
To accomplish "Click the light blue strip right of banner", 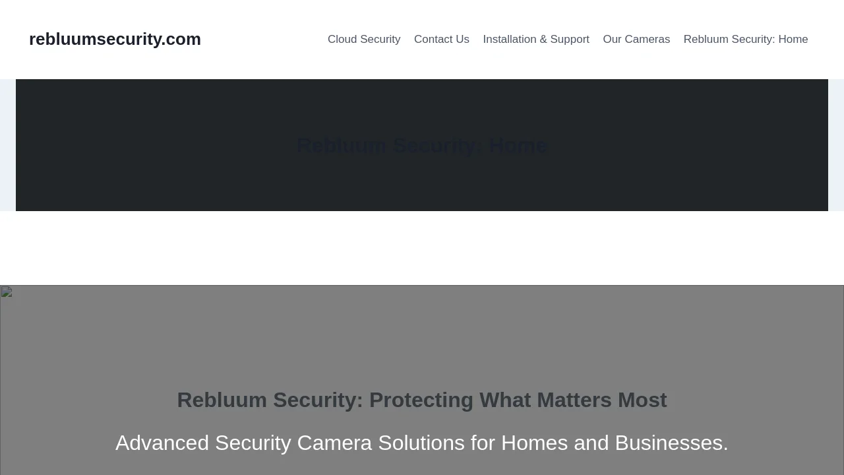I will (836, 145).
